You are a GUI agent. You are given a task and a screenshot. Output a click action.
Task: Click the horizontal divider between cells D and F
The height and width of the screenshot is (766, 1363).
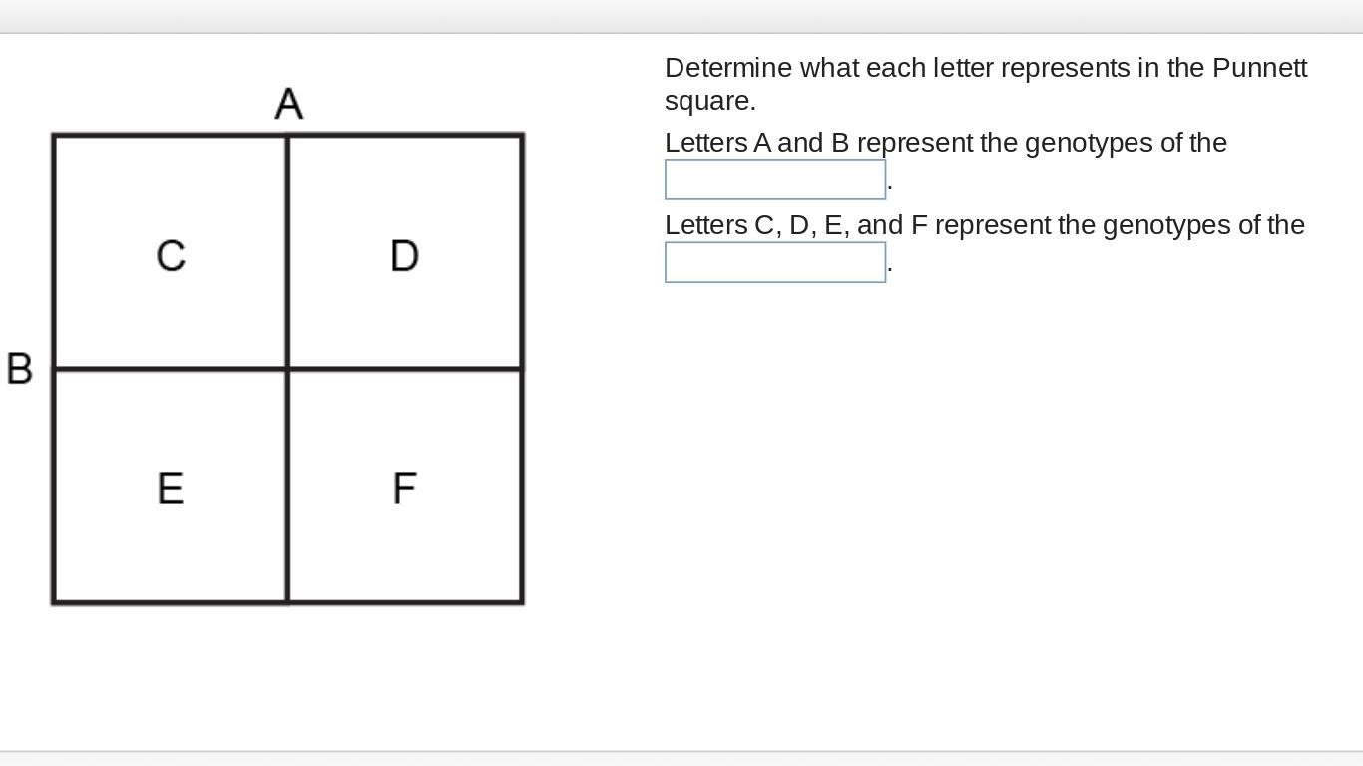(x=405, y=369)
